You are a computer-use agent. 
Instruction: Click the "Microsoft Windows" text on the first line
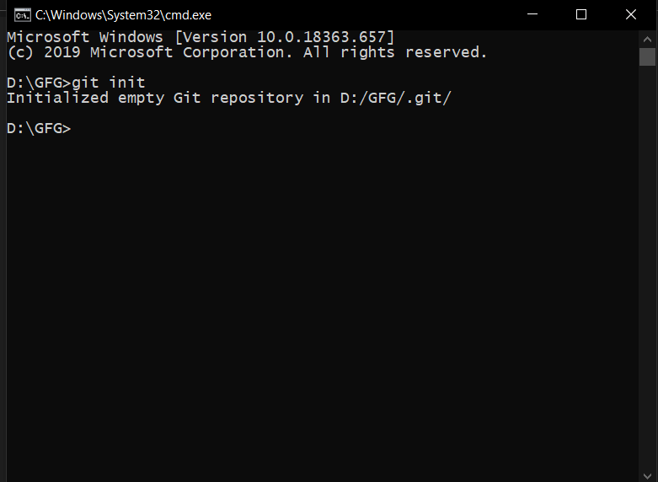pos(84,37)
